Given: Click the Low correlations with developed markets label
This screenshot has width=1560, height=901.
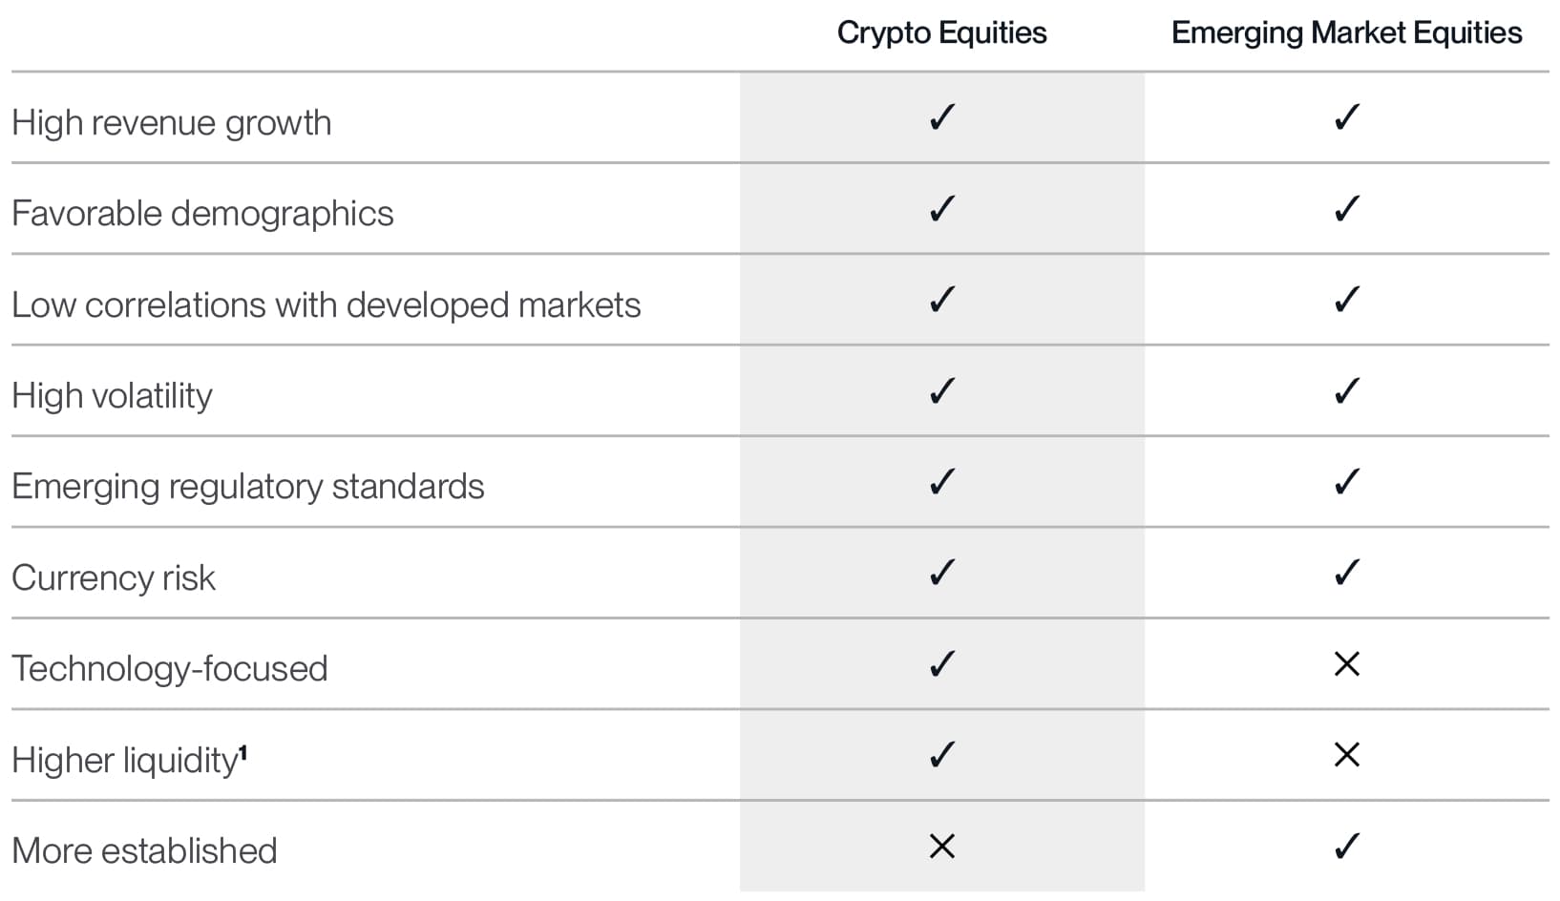Looking at the screenshot, I should (326, 305).
